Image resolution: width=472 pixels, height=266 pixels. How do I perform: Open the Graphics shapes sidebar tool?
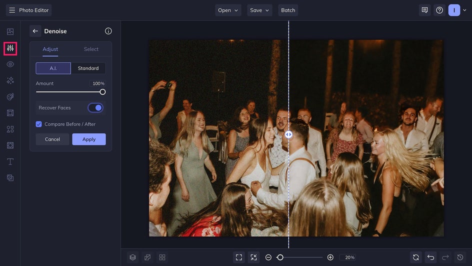(10, 129)
